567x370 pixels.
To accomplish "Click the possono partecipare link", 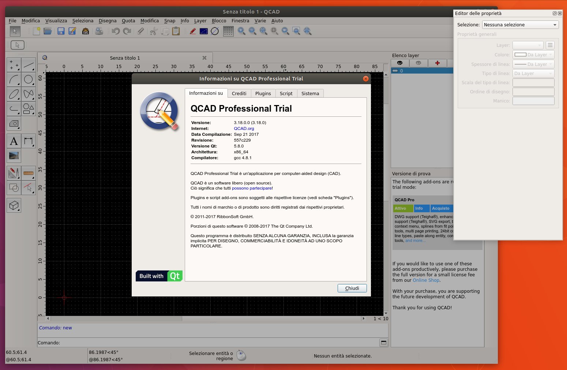I will pos(252,188).
